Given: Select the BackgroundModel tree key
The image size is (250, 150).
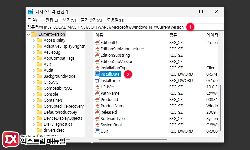Looking at the screenshot, I should [60, 76].
